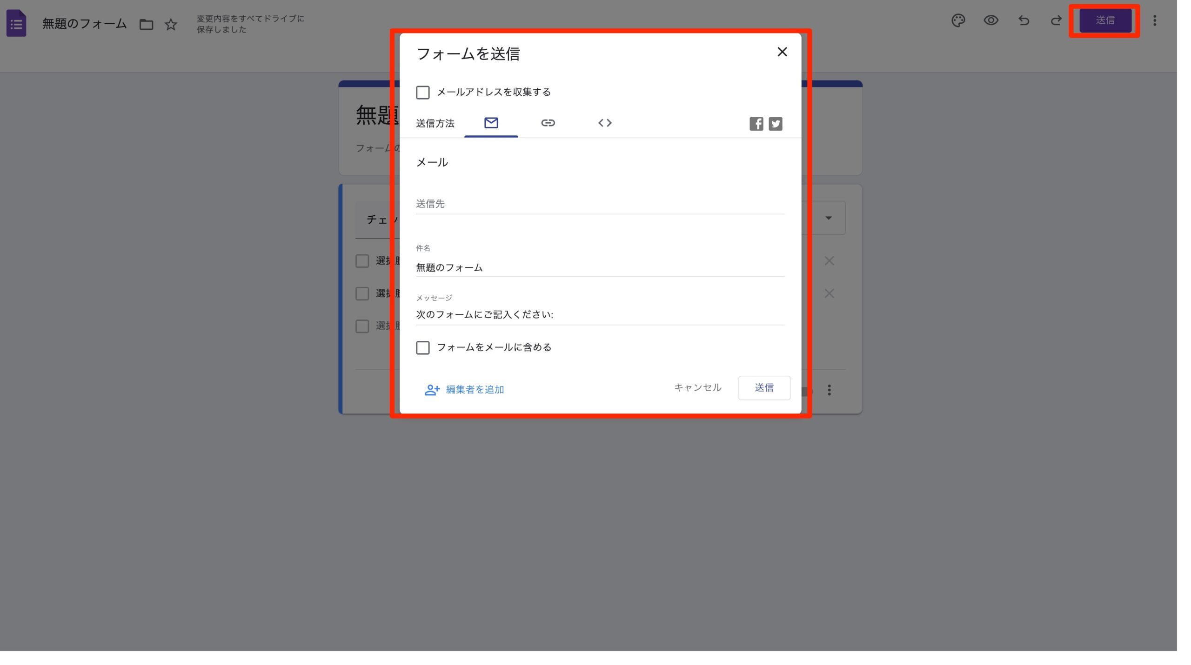The width and height of the screenshot is (1191, 665).
Task: Open the theme customization palette
Action: [x=959, y=20]
